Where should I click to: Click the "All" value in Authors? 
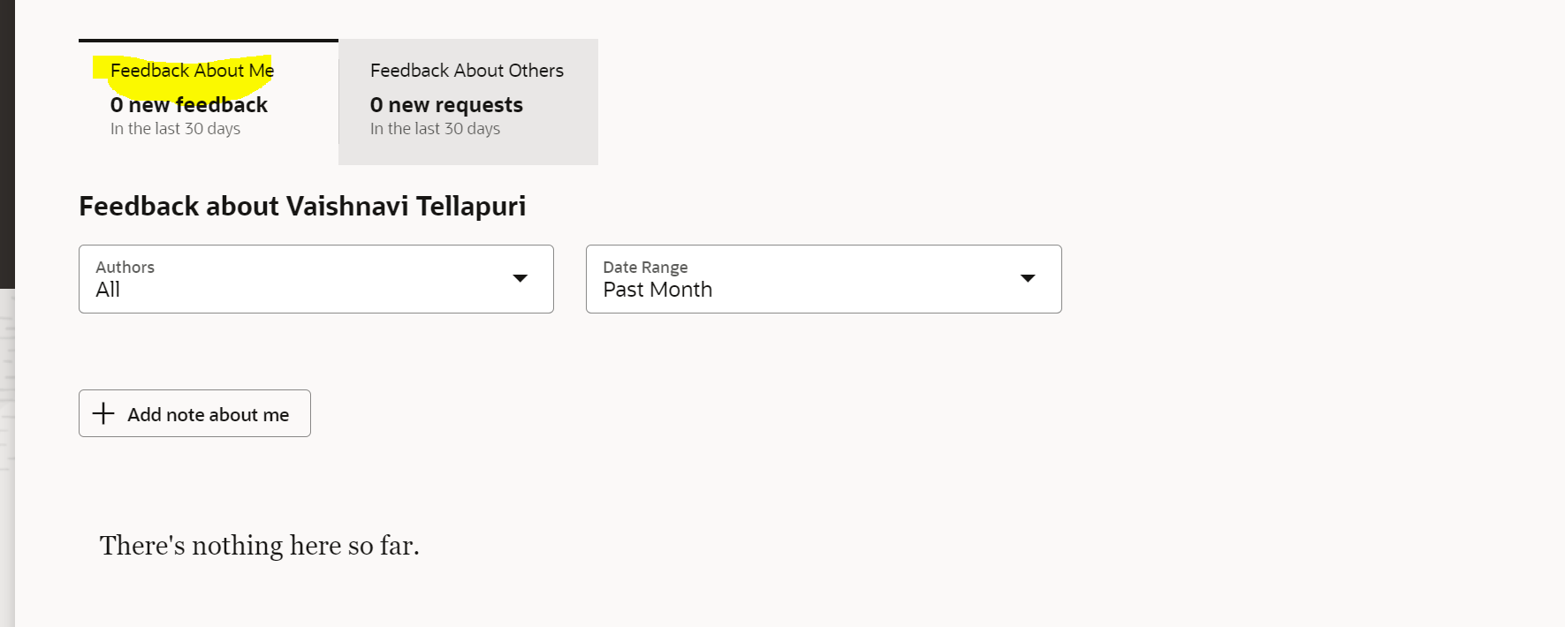[x=108, y=290]
